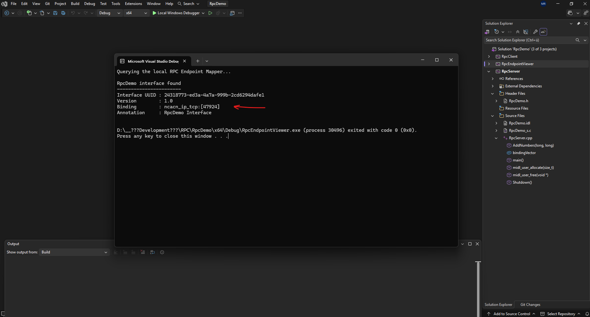Open Properties wrench icon in Solution Explorer
This screenshot has width=590, height=317.
click(x=535, y=32)
